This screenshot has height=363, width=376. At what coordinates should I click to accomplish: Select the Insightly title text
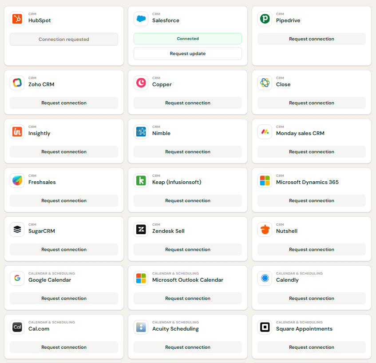click(40, 133)
